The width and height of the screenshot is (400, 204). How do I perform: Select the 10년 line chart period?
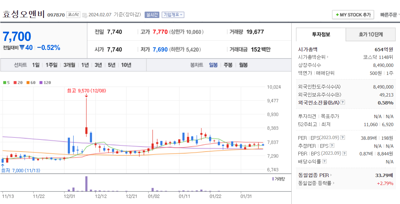coord(126,65)
